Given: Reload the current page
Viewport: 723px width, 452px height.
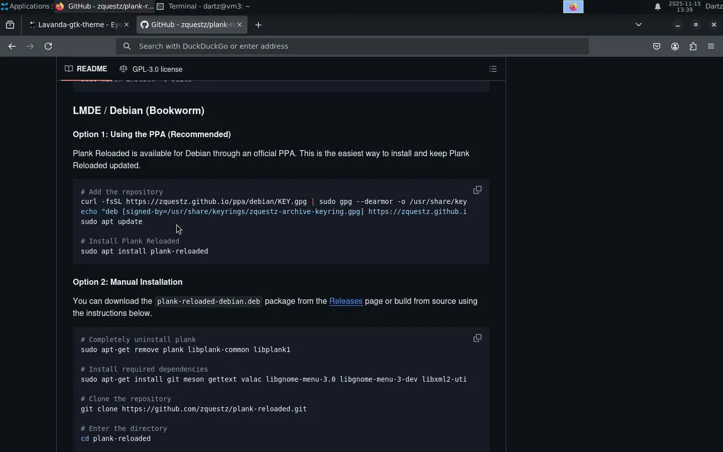Looking at the screenshot, I should click(48, 46).
